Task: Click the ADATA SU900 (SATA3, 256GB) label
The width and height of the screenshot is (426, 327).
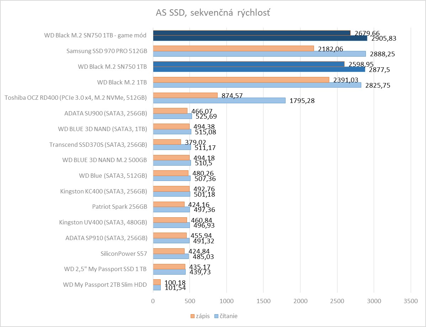Action: click(106, 113)
